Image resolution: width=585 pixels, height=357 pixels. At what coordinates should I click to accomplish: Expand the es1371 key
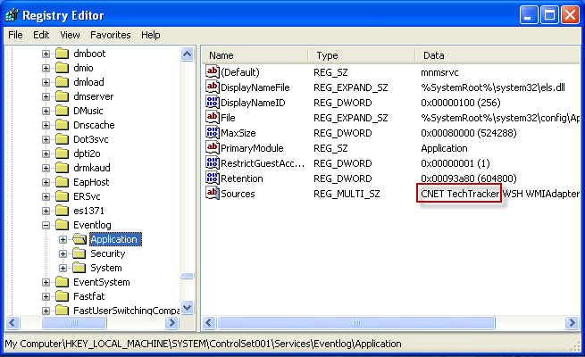point(46,211)
